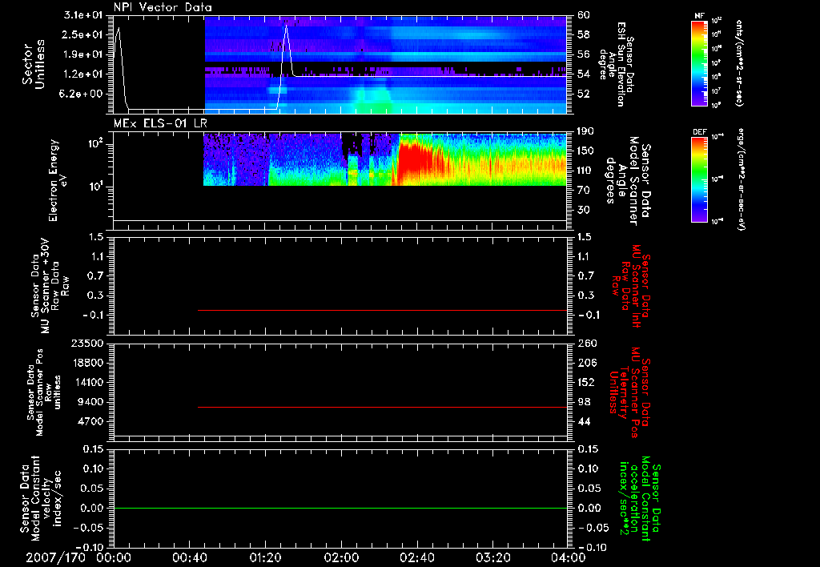
Task: Click the 'Electron Energy eV' axis label
Action: 58,180
